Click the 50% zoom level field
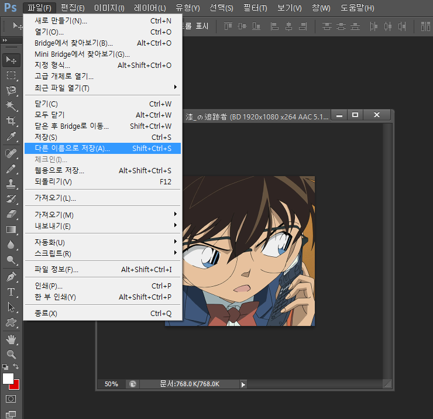Screen dimensions: 433x419 pyautogui.click(x=111, y=384)
